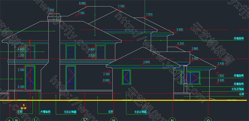Pick the grid axis bubble labeled F
This screenshot has height=121, width=249.
(x=85, y=119)
